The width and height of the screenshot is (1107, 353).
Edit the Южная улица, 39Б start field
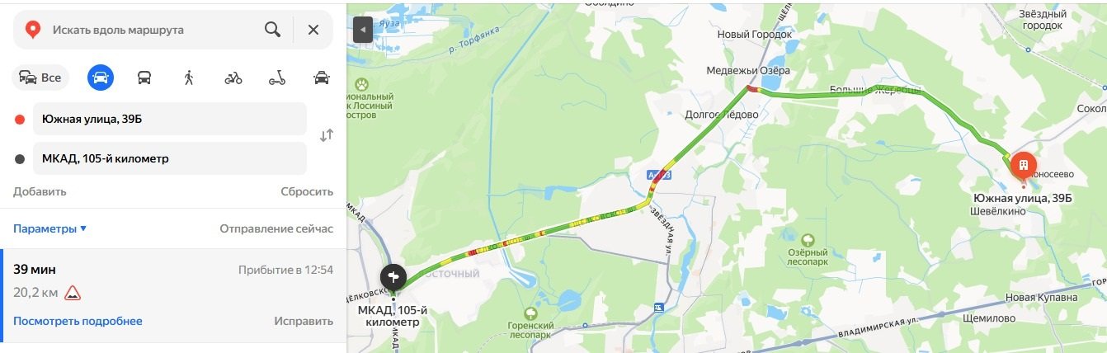170,119
